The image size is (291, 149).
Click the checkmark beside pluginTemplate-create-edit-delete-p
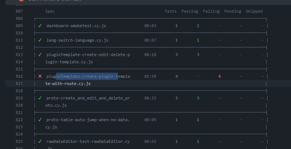[40, 55]
